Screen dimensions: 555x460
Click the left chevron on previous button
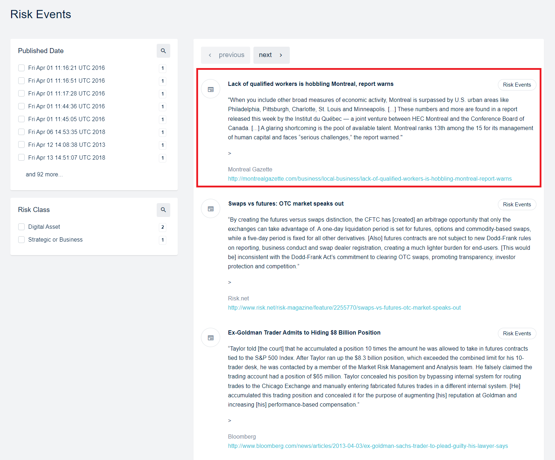tap(210, 55)
